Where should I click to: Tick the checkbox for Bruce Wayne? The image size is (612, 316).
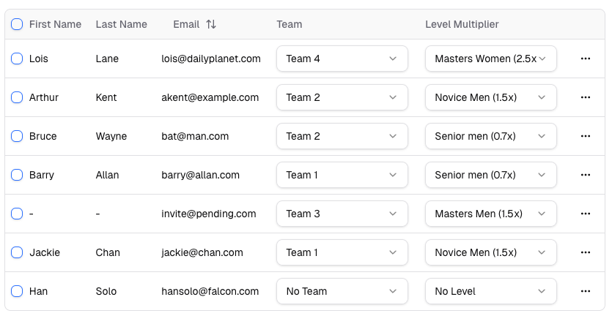click(17, 136)
